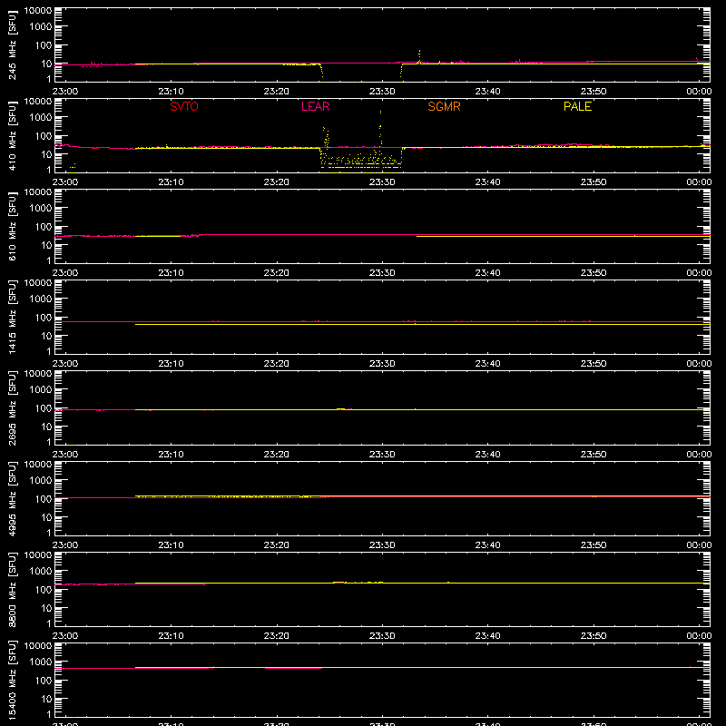Click 23:50 label below the 410 MHz plot
726x726 pixels.
point(594,182)
